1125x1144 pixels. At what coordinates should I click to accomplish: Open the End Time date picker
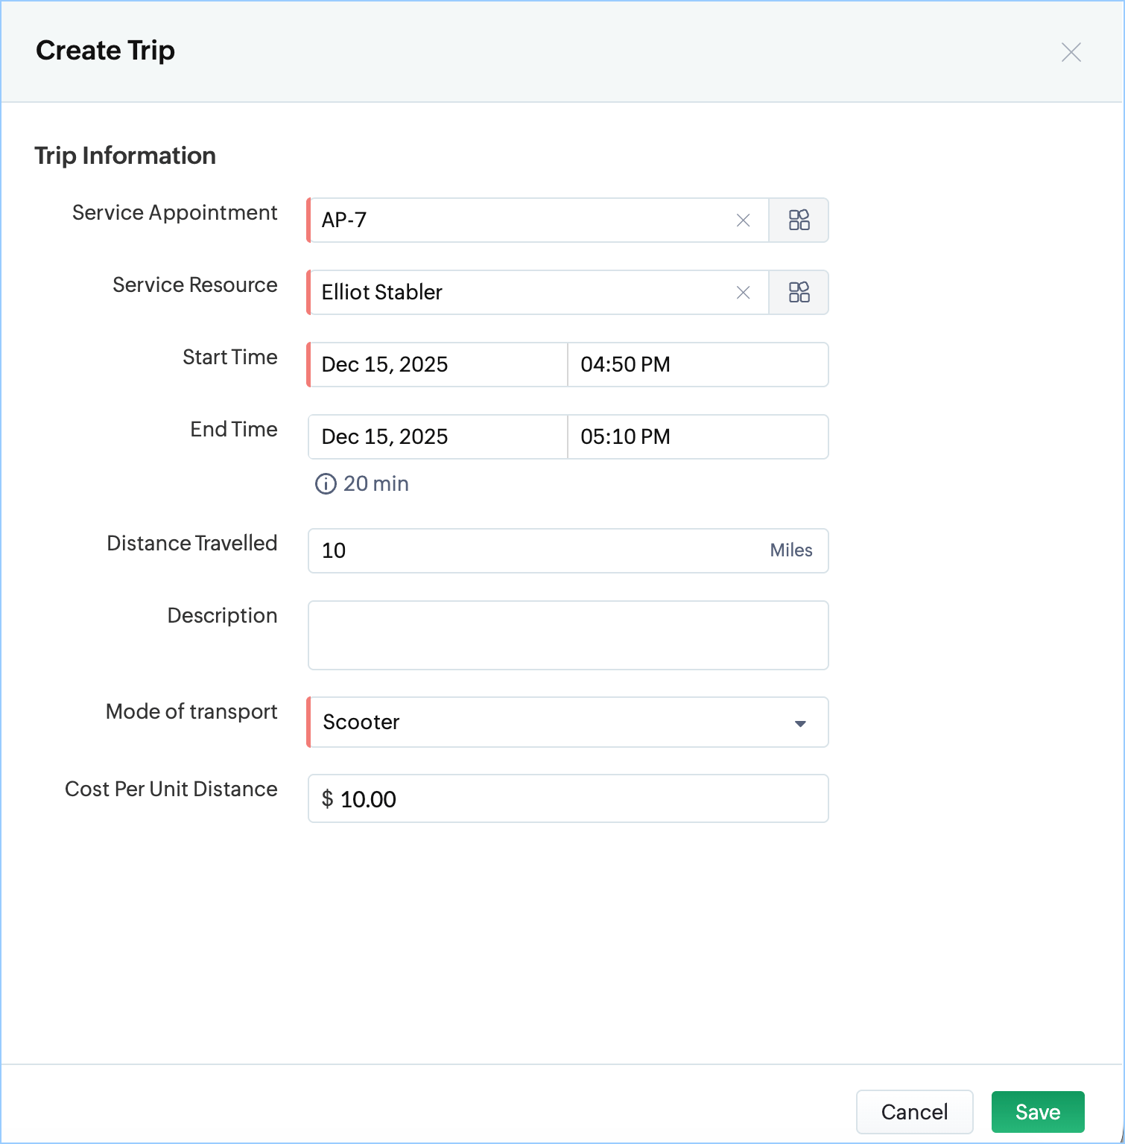[438, 436]
